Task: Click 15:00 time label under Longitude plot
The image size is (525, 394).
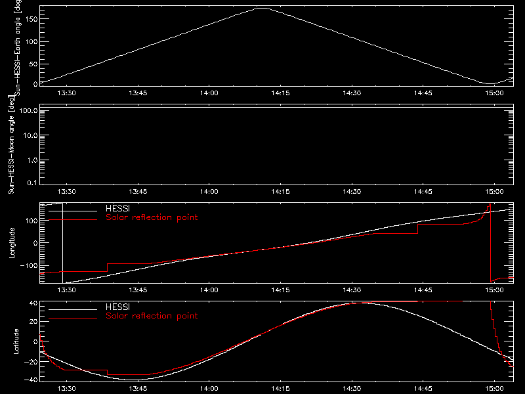Action: tap(494, 290)
